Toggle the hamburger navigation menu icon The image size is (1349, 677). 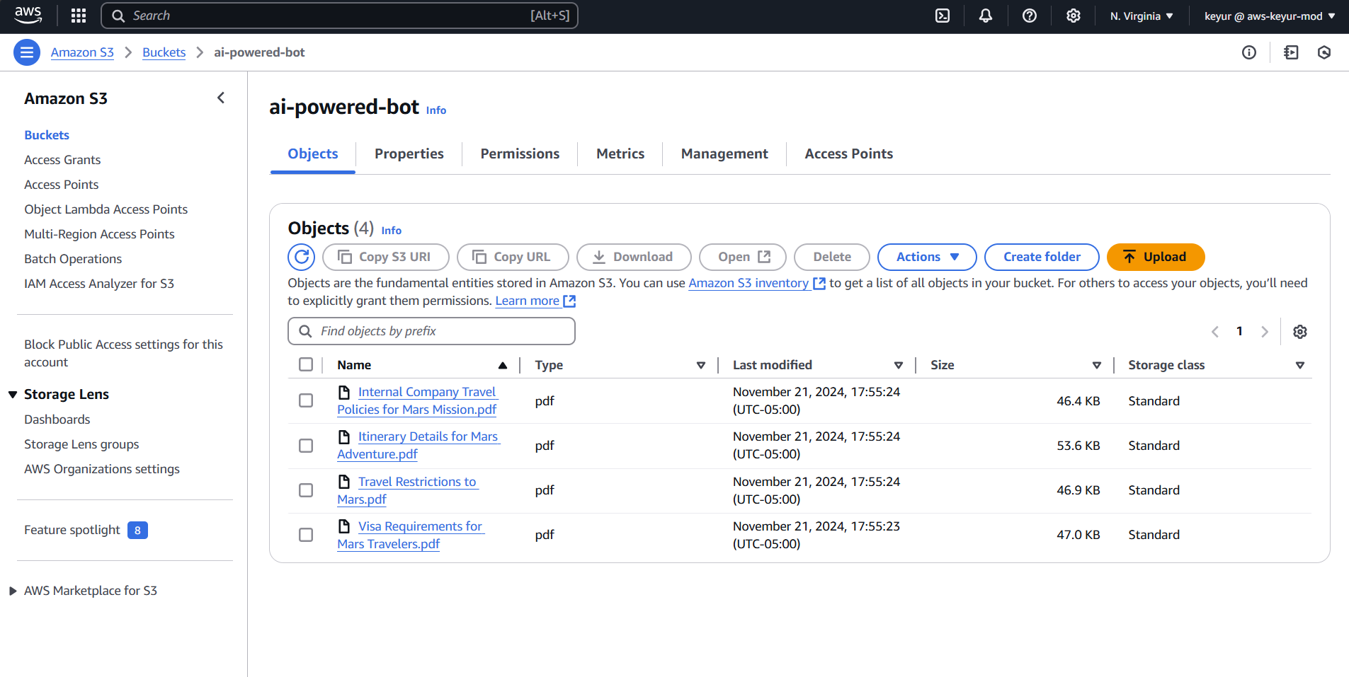point(27,52)
